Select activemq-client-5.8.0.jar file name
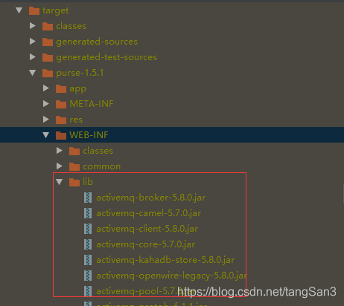The image size is (344, 306). click(x=147, y=229)
